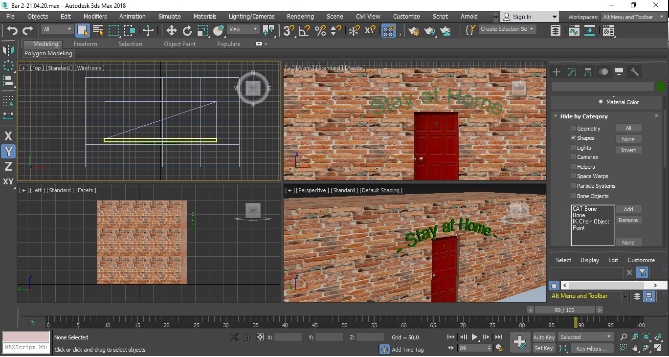Select the Material Color radio button
669x357 pixels.
click(x=601, y=102)
